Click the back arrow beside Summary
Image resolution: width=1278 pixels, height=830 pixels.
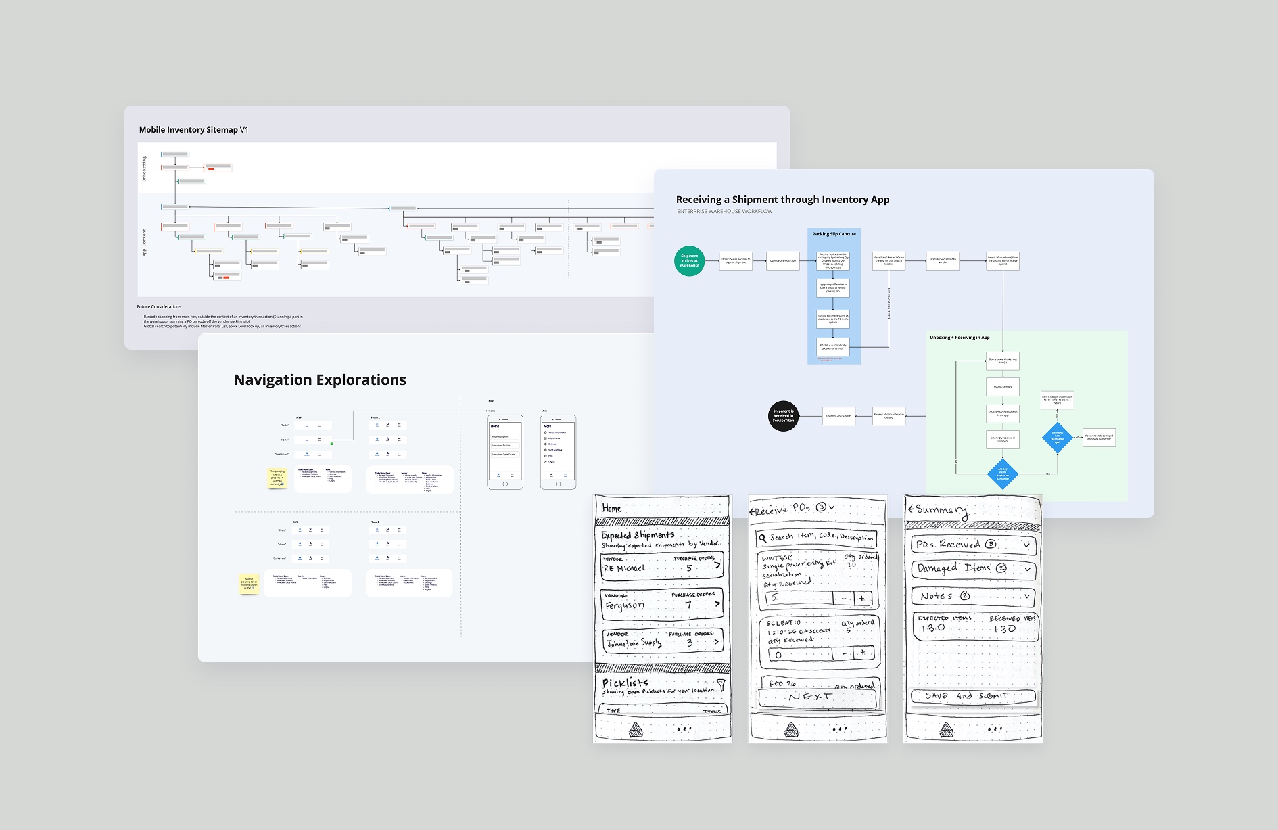tap(912, 509)
